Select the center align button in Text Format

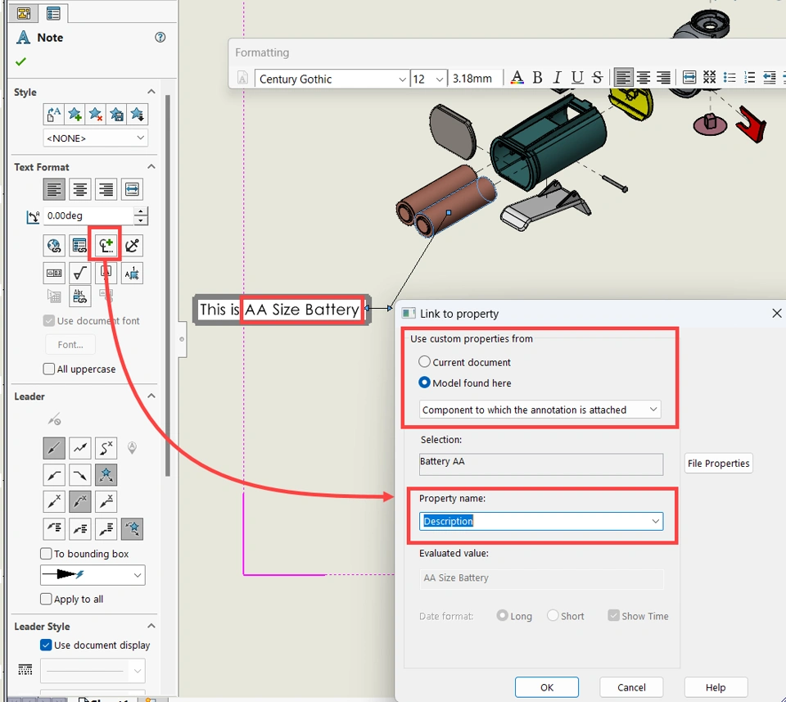click(x=80, y=190)
